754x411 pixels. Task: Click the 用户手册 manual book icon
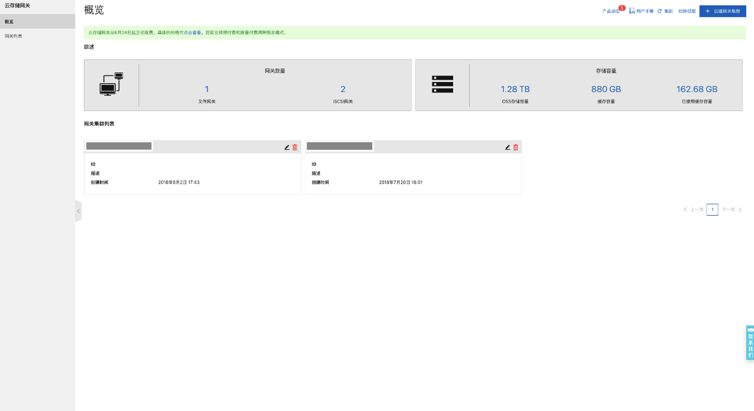click(x=632, y=11)
